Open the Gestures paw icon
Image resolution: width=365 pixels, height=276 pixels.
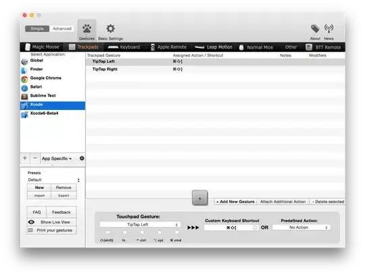[x=87, y=29]
